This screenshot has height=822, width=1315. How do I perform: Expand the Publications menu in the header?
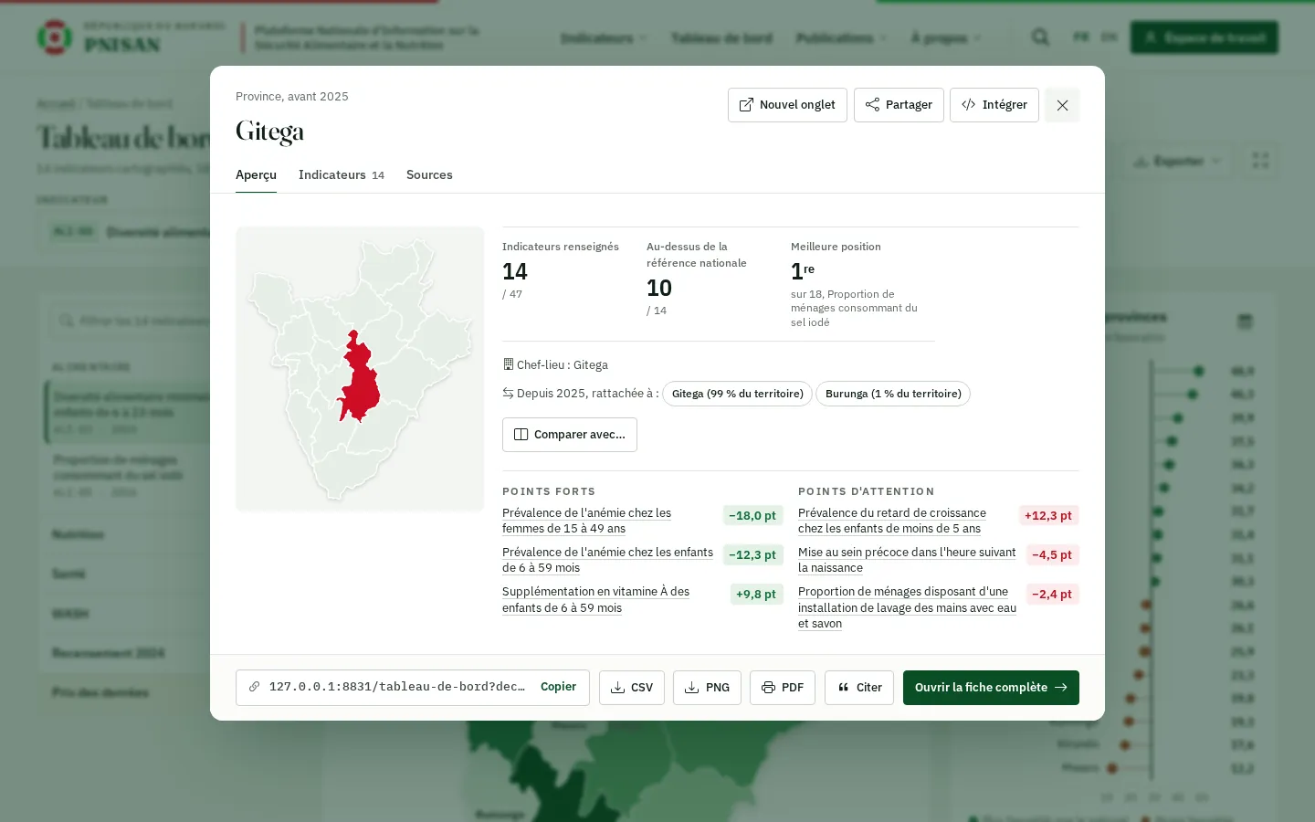[841, 38]
